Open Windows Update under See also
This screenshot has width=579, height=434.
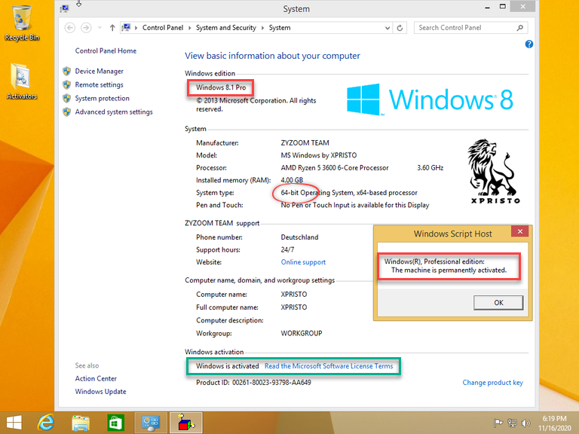tap(100, 392)
